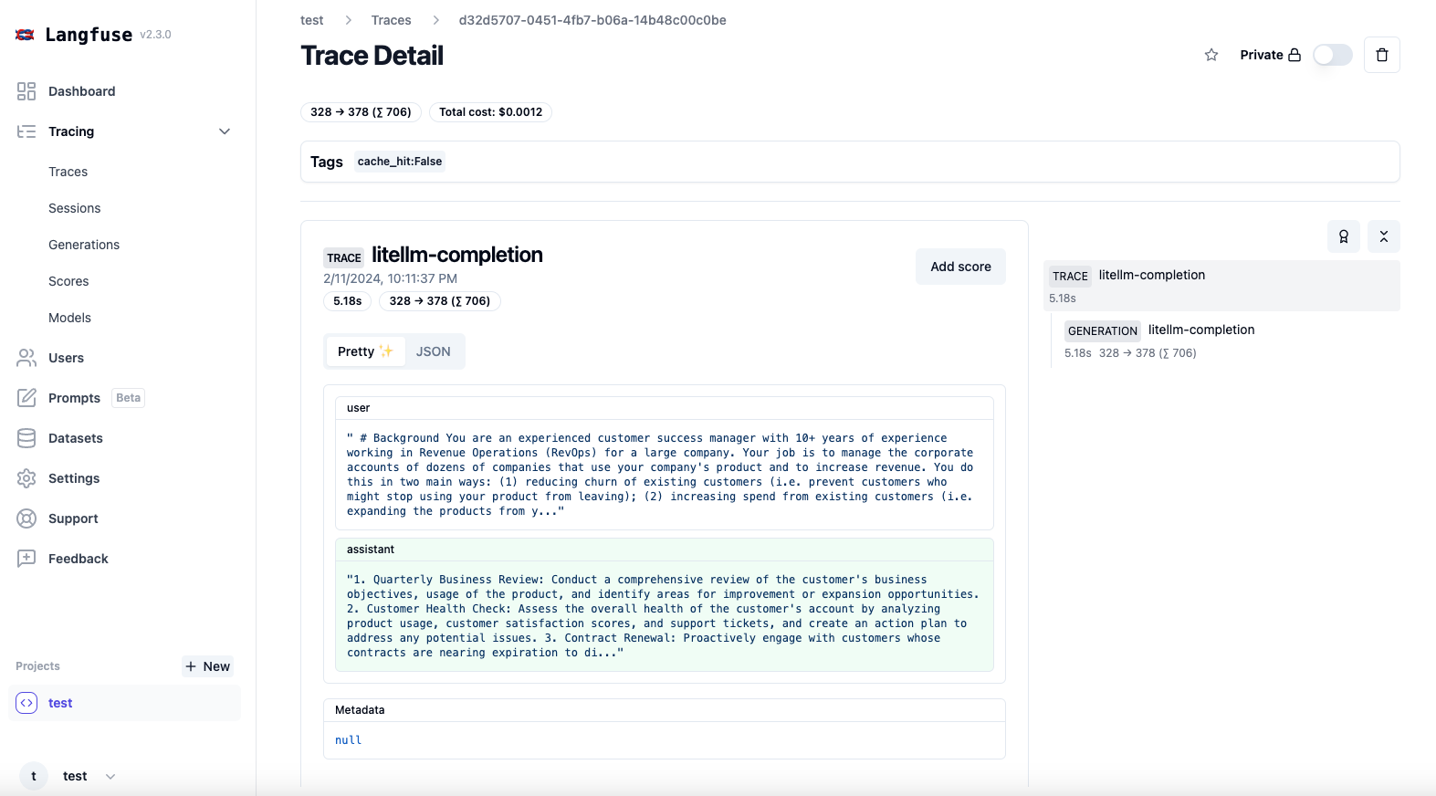Go to Traces breadcrumb link
This screenshot has width=1436, height=796.
pos(391,20)
